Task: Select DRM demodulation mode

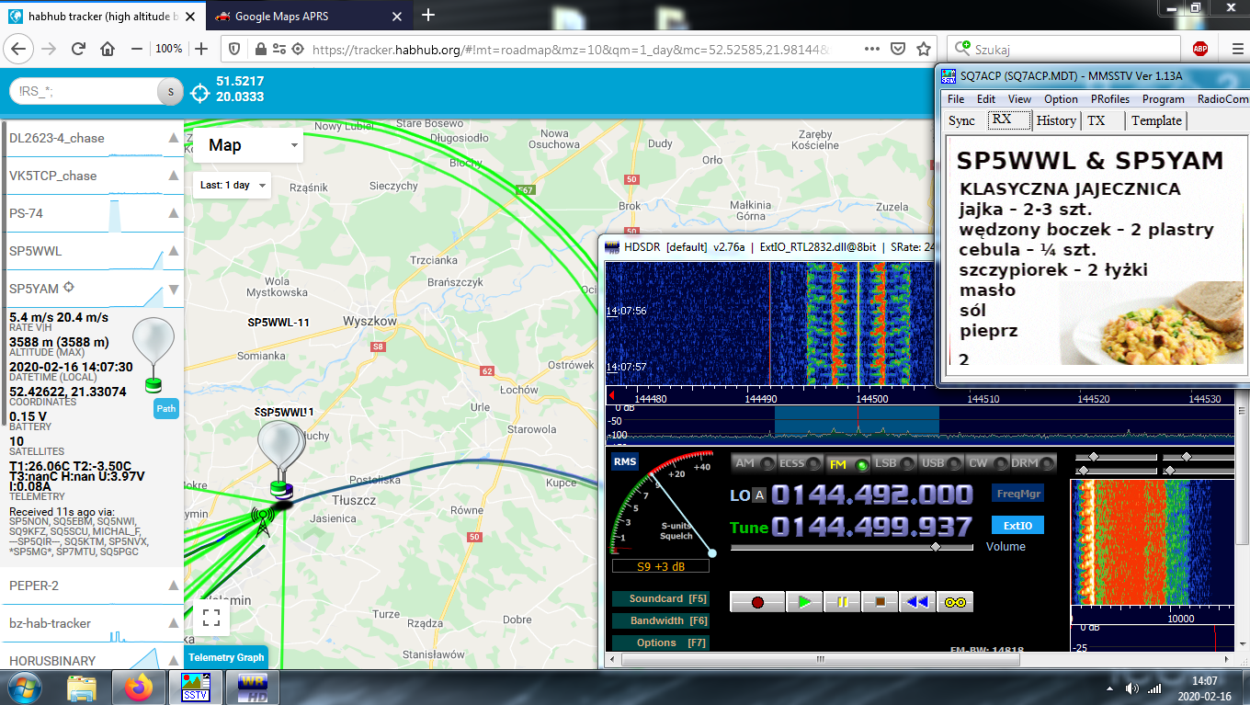Action: [x=1035, y=464]
